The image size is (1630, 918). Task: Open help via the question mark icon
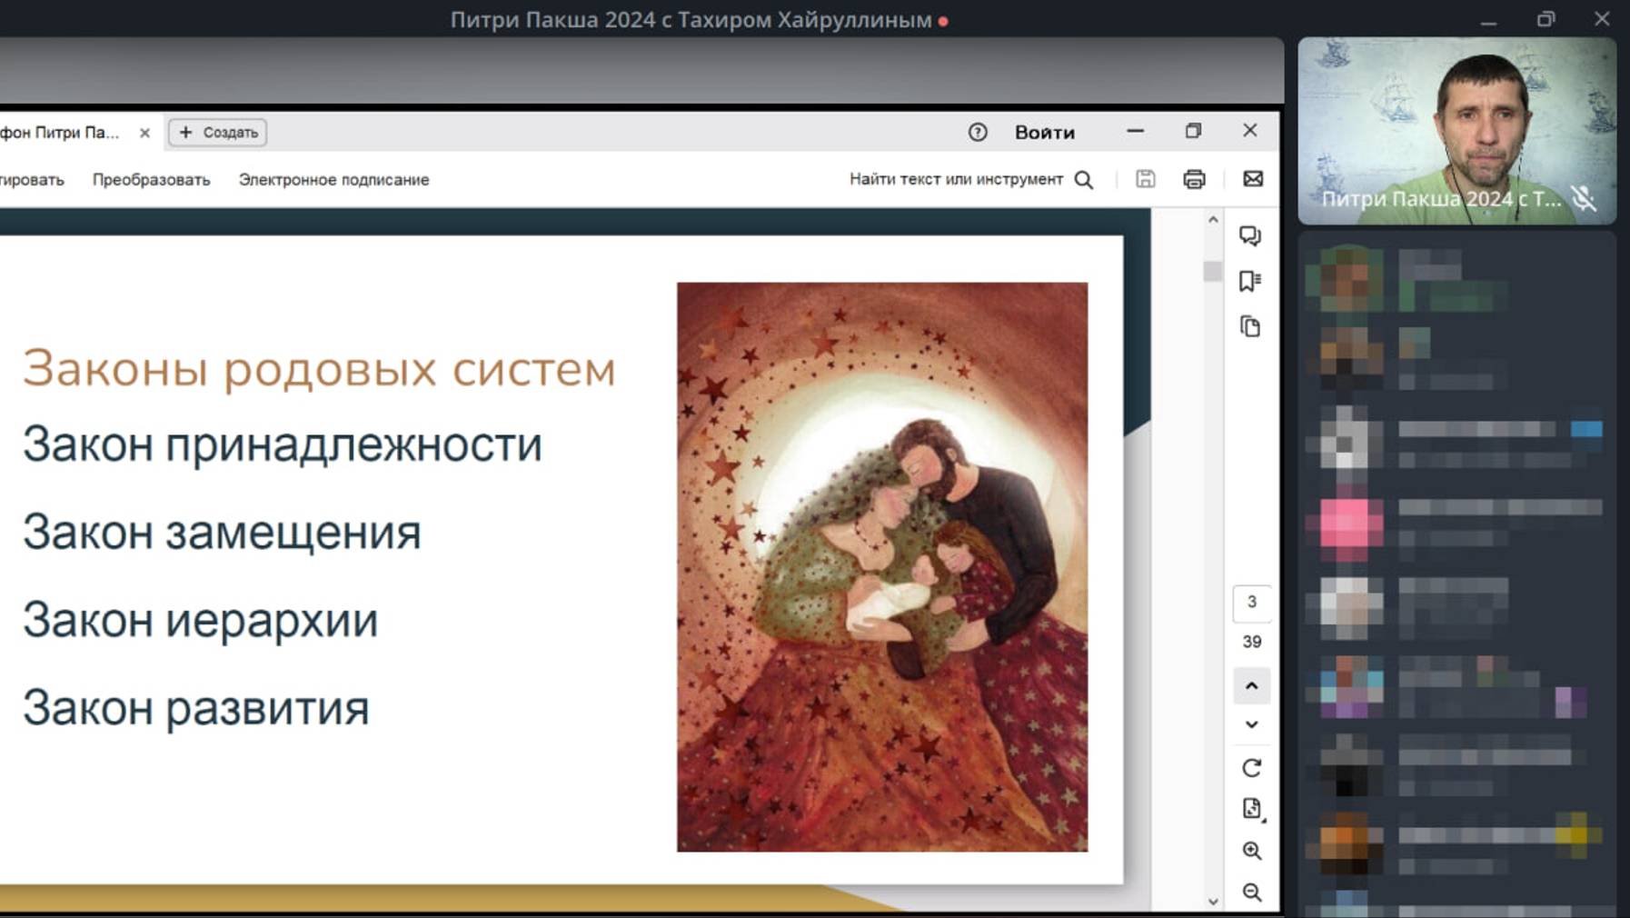click(x=977, y=132)
